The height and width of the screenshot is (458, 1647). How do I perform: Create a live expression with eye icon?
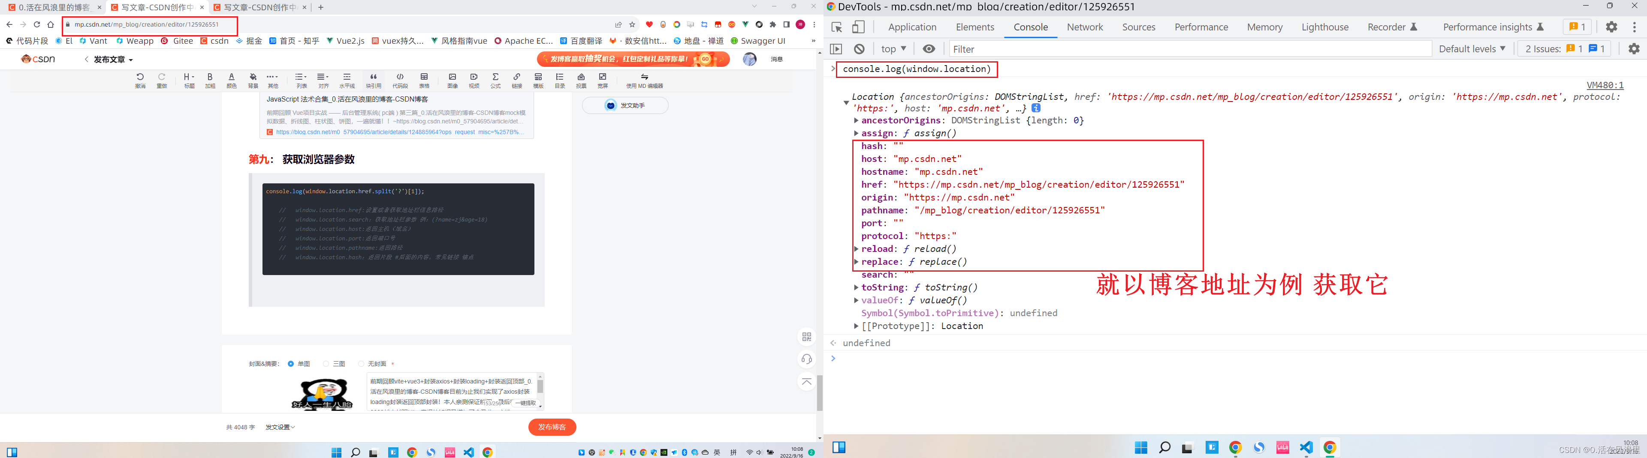(x=928, y=48)
